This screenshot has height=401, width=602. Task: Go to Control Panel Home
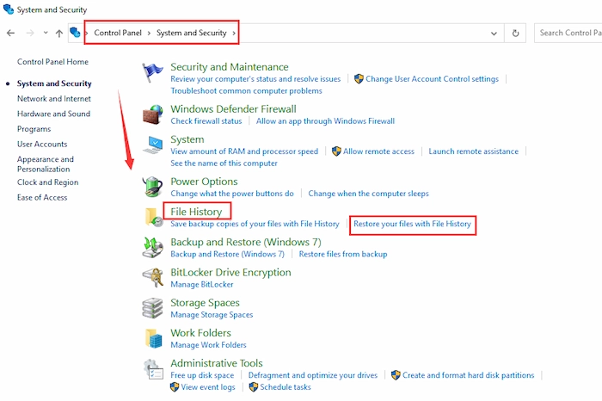tap(53, 61)
